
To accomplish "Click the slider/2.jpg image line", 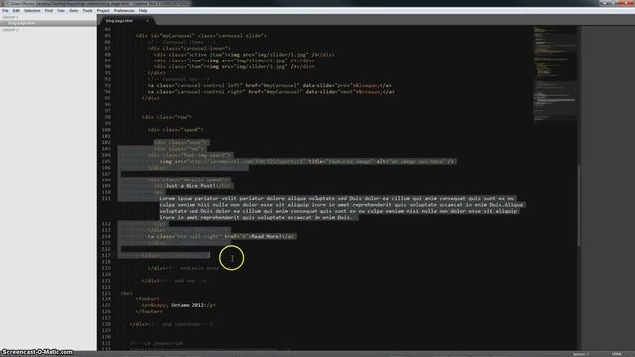I will click(x=234, y=60).
